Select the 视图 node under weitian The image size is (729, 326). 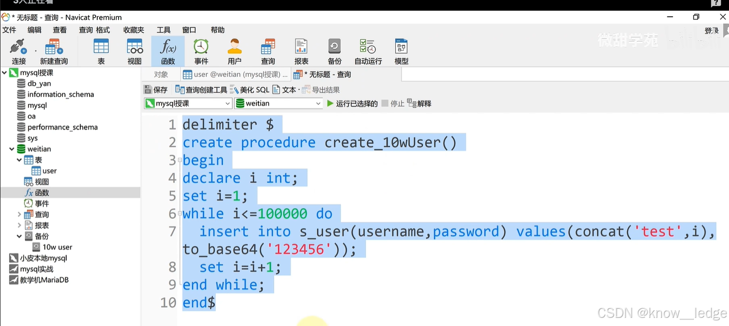[42, 182]
